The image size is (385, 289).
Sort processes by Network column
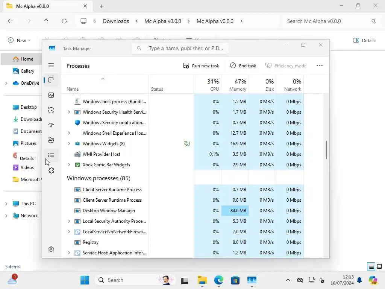pos(290,84)
